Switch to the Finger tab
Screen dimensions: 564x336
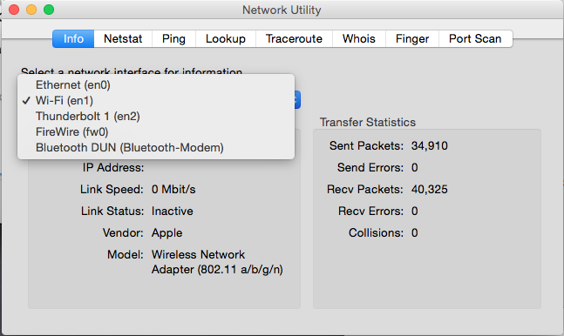pos(412,39)
